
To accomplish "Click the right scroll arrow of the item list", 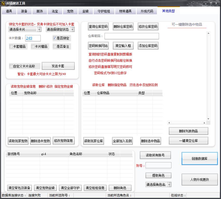I will [204, 123].
